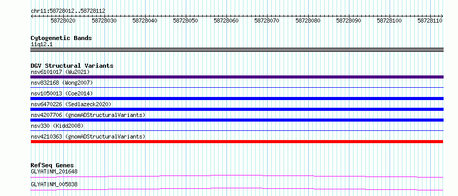Click ruler position 58728100
This screenshot has width=458, height=196.
coord(389,21)
